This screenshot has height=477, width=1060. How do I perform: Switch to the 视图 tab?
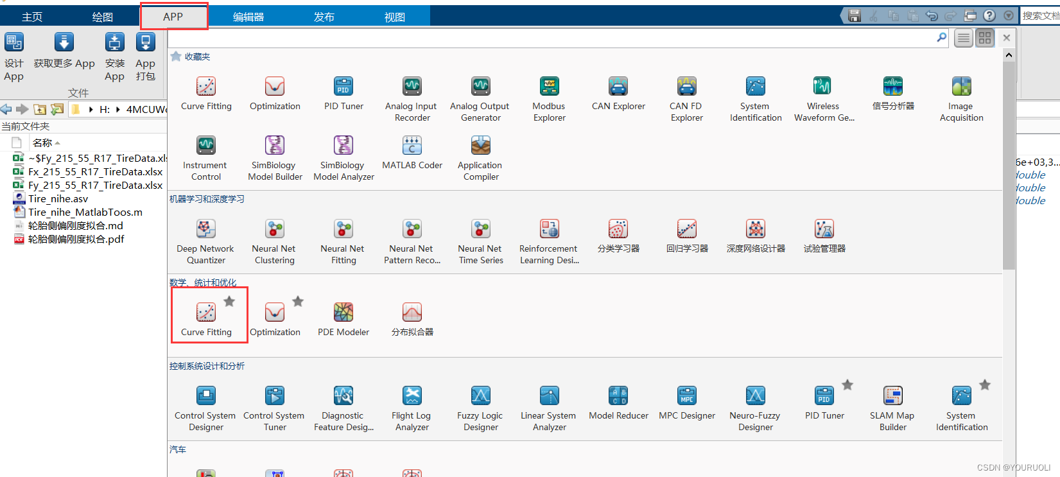395,17
